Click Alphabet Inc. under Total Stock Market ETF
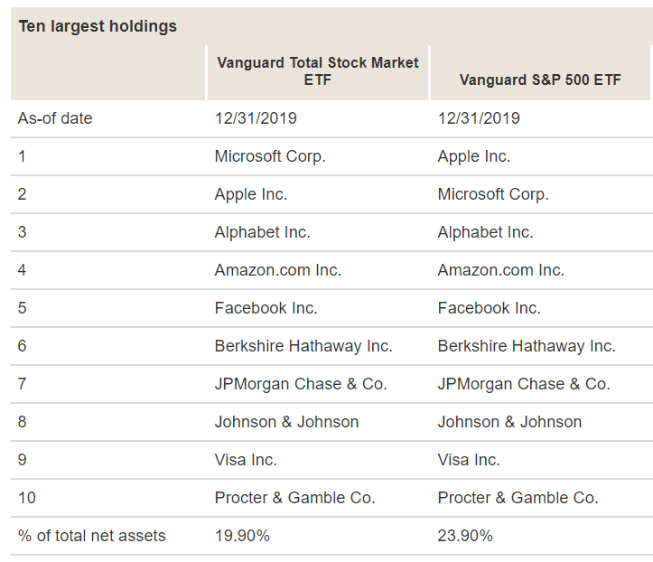The image size is (653, 562). coord(262,232)
